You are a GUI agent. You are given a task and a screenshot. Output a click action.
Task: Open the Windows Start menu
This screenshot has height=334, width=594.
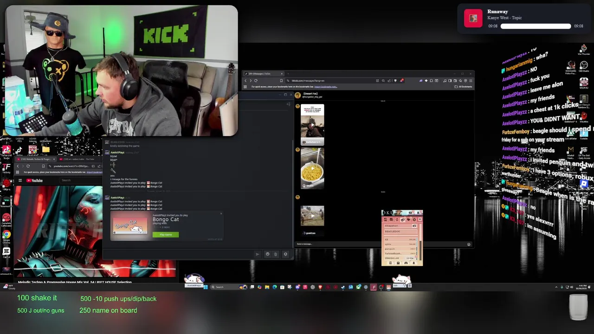click(206, 287)
